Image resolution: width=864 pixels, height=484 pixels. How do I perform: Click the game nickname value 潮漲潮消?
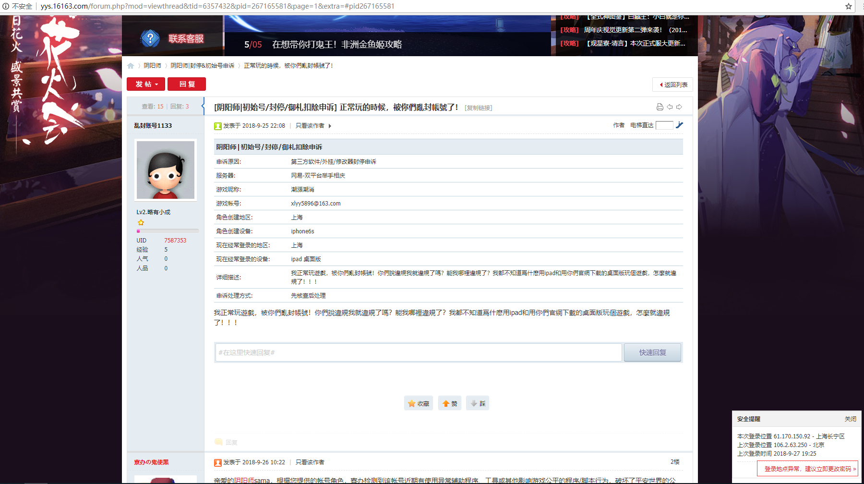click(302, 190)
